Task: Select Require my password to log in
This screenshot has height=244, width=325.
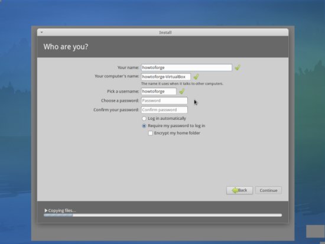Action: click(144, 126)
